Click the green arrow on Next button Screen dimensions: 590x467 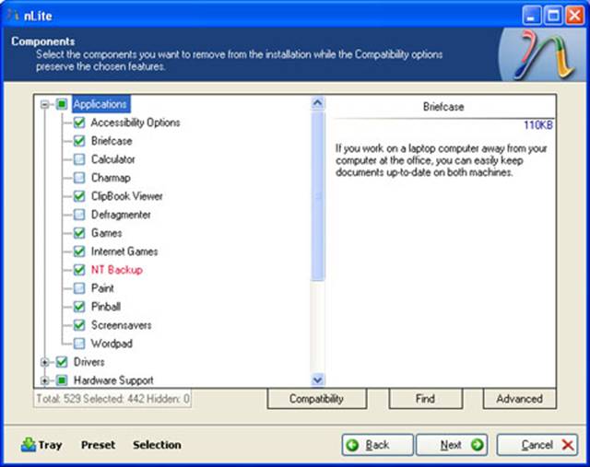477,445
